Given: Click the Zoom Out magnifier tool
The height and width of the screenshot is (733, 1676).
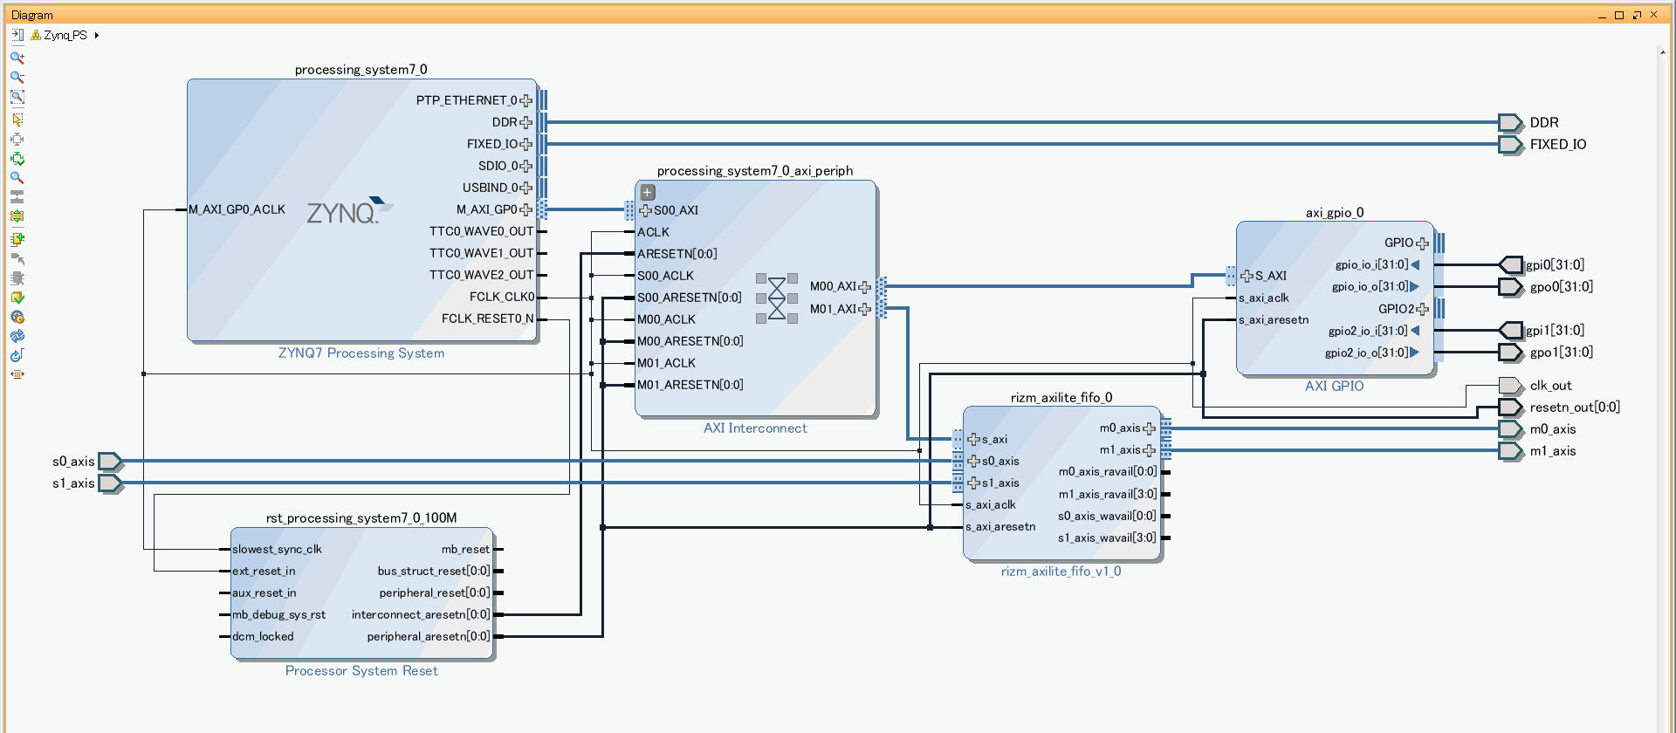Looking at the screenshot, I should pyautogui.click(x=17, y=78).
